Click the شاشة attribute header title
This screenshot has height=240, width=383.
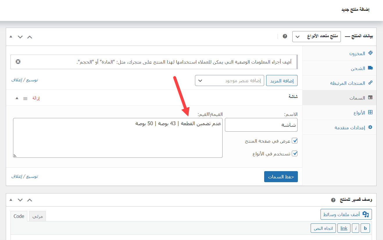click(x=293, y=96)
